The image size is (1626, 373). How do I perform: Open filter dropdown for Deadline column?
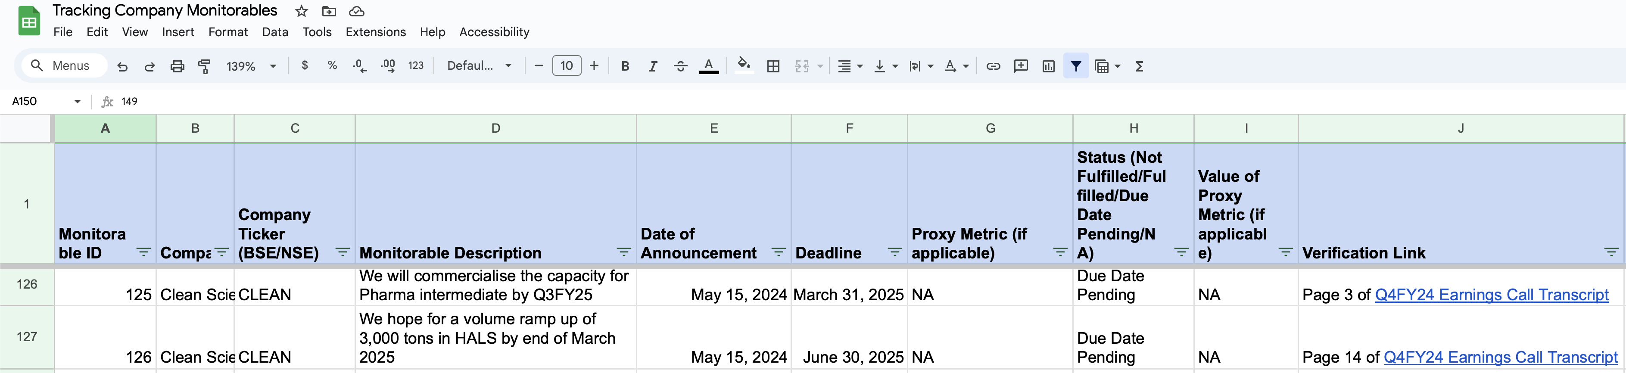pos(894,252)
